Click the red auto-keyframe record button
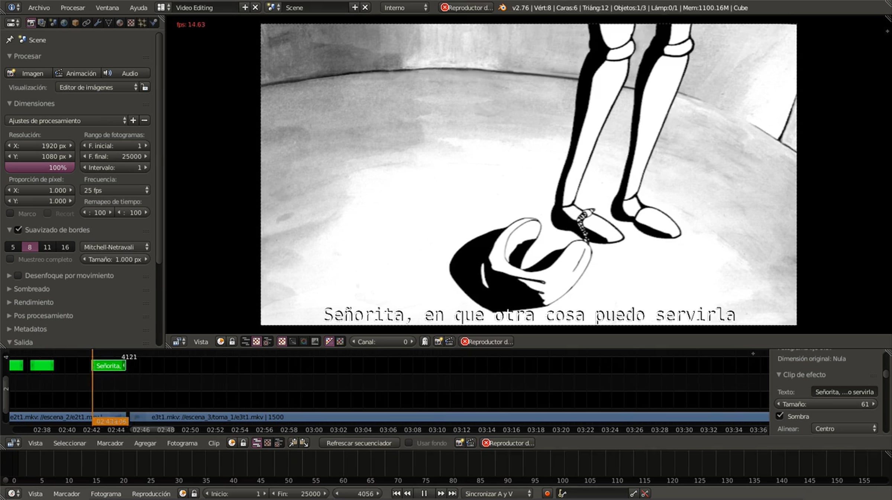This screenshot has width=892, height=500. tap(547, 493)
